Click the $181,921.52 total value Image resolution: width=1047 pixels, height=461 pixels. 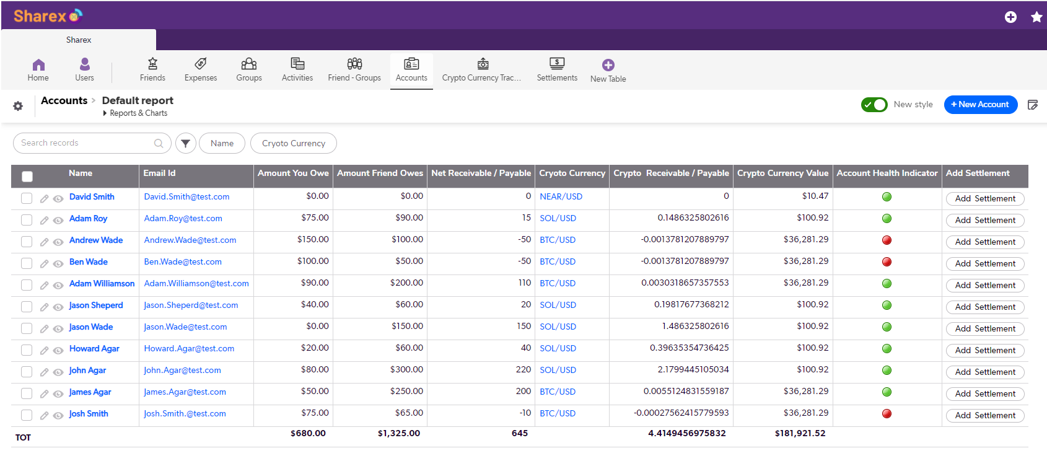tap(800, 434)
